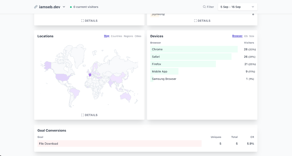Switch to the OS tab in Devices
The width and height of the screenshot is (292, 156).
pos(246,36)
